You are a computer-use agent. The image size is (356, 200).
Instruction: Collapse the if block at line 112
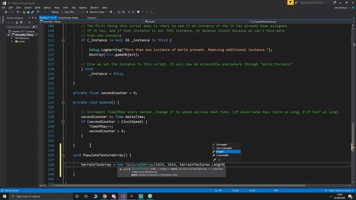(x=63, y=41)
